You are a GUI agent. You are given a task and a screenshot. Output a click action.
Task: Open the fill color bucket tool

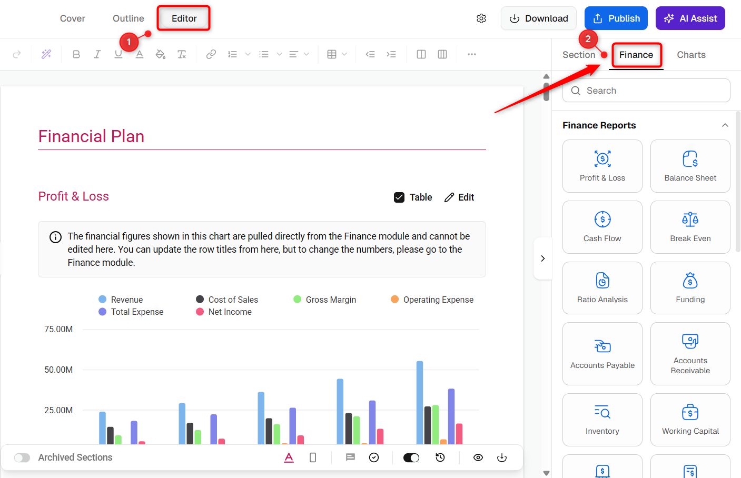161,54
